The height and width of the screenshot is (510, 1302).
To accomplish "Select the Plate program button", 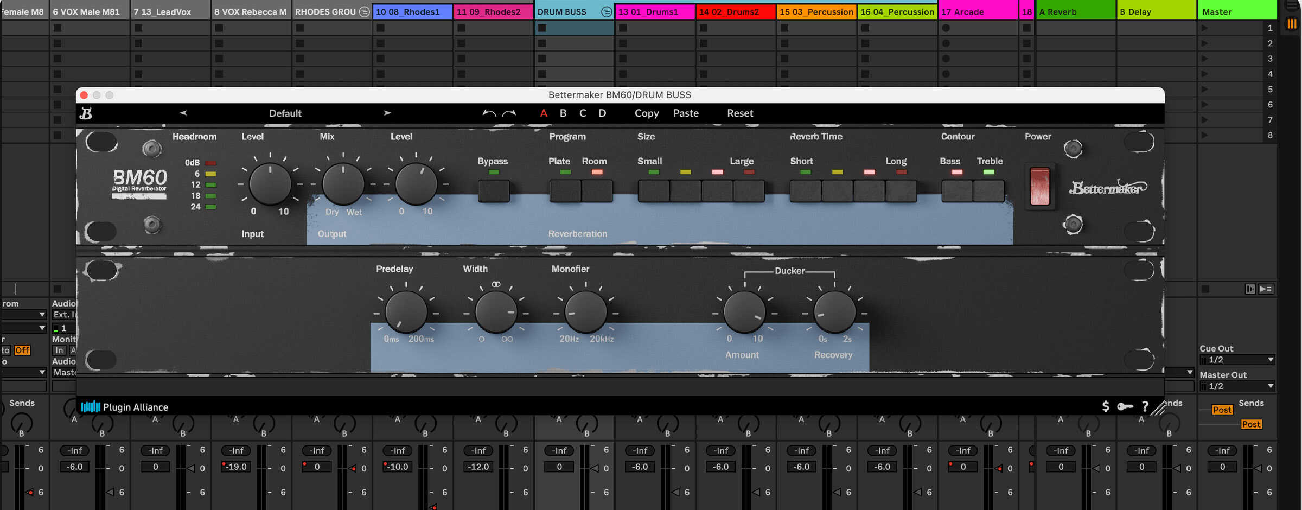I will 565,190.
